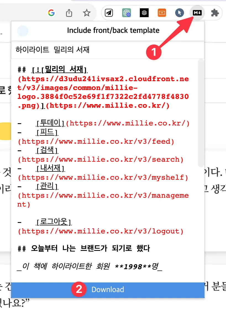226x314 pixels.
Task: Click the URL ending in /v3/search
Action: pyautogui.click(x=101, y=159)
